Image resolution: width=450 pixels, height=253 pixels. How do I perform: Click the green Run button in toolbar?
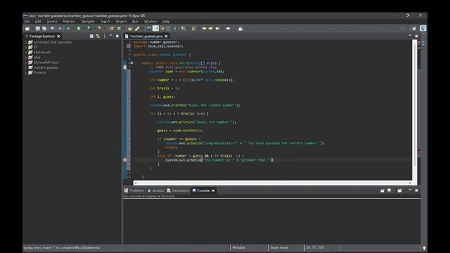coord(79,29)
